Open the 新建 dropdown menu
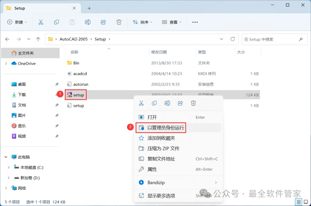This screenshot has width=311, height=206. [x=17, y=22]
